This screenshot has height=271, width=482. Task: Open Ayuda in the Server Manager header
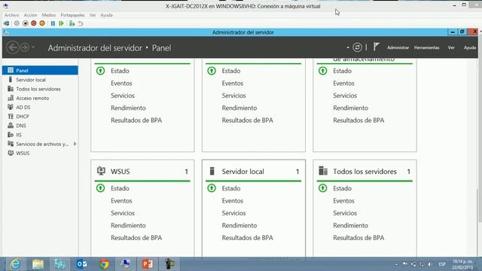click(470, 47)
